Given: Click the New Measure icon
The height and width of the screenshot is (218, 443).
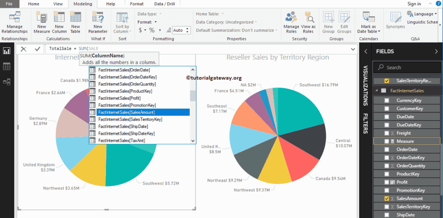Looking at the screenshot, I should pyautogui.click(x=42, y=22).
